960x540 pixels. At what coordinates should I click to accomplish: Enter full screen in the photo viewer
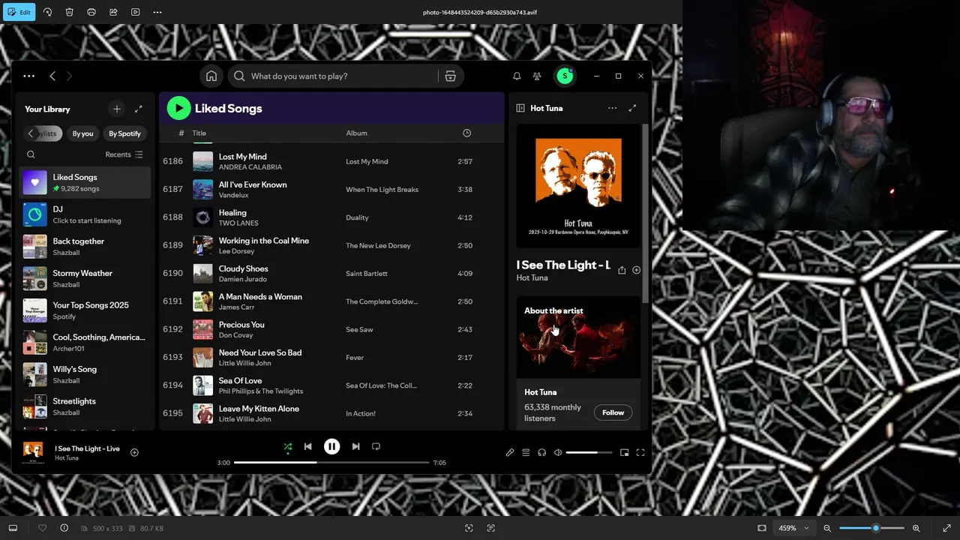946,528
